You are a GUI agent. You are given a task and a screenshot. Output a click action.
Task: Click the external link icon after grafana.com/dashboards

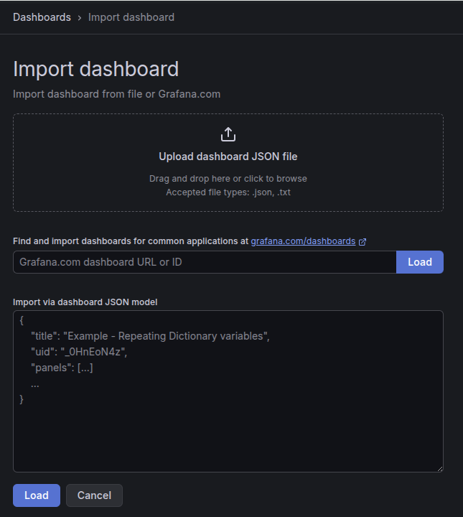363,242
